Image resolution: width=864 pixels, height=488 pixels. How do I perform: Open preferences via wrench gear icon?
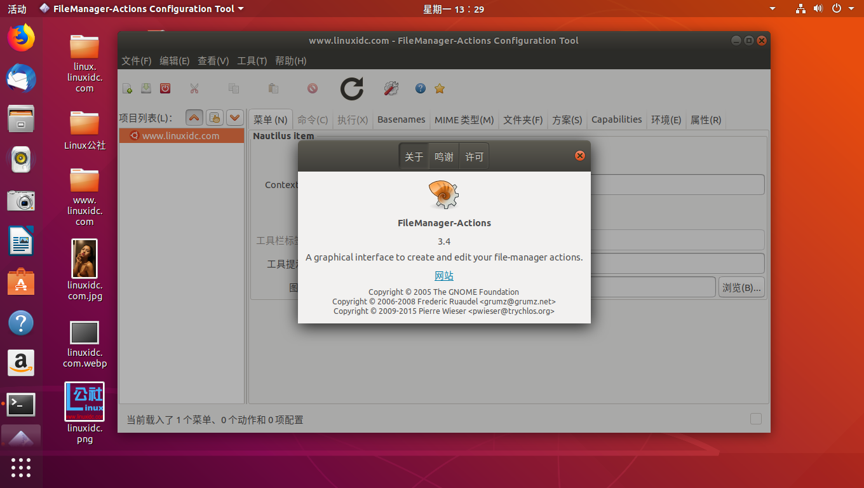coord(391,88)
